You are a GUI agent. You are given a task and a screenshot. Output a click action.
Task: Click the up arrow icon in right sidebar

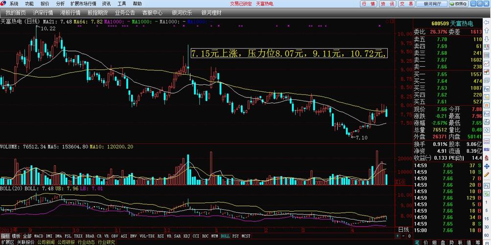(487, 31)
